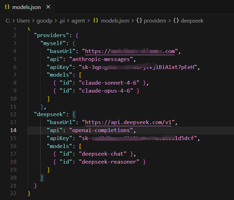
Task: Open the goodp breadcrumb folder
Action: 44,21
